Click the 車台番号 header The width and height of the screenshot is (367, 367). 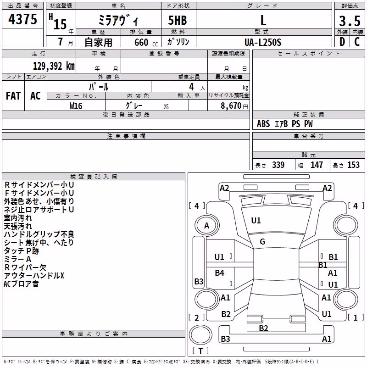[308, 136]
